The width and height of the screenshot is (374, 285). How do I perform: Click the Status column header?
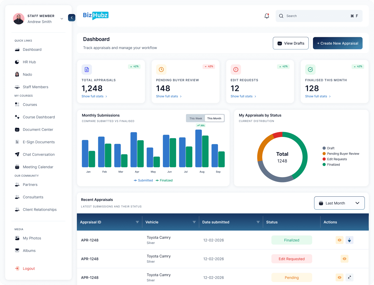(272, 222)
